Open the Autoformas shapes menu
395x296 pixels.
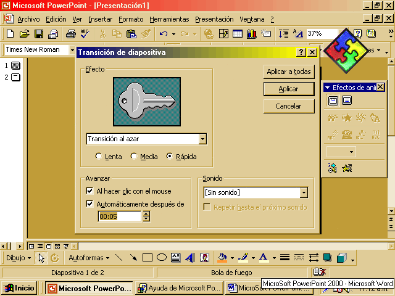pyautogui.click(x=89, y=258)
